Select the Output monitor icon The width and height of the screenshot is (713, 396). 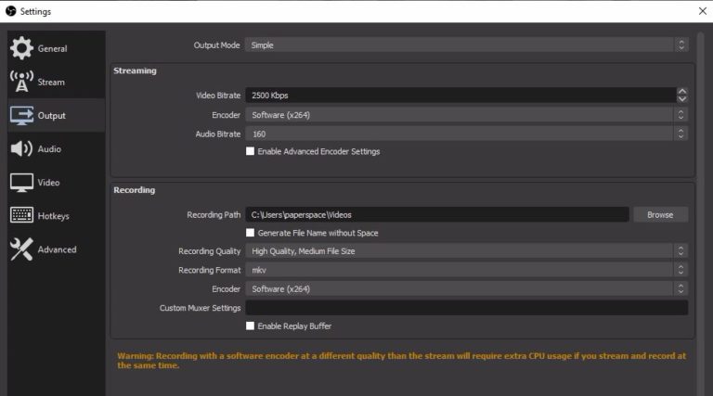pyautogui.click(x=21, y=116)
